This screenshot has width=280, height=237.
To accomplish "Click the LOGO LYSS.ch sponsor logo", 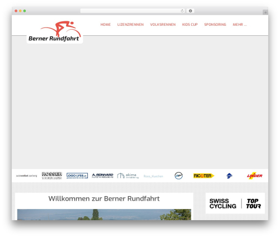I will tap(77, 175).
